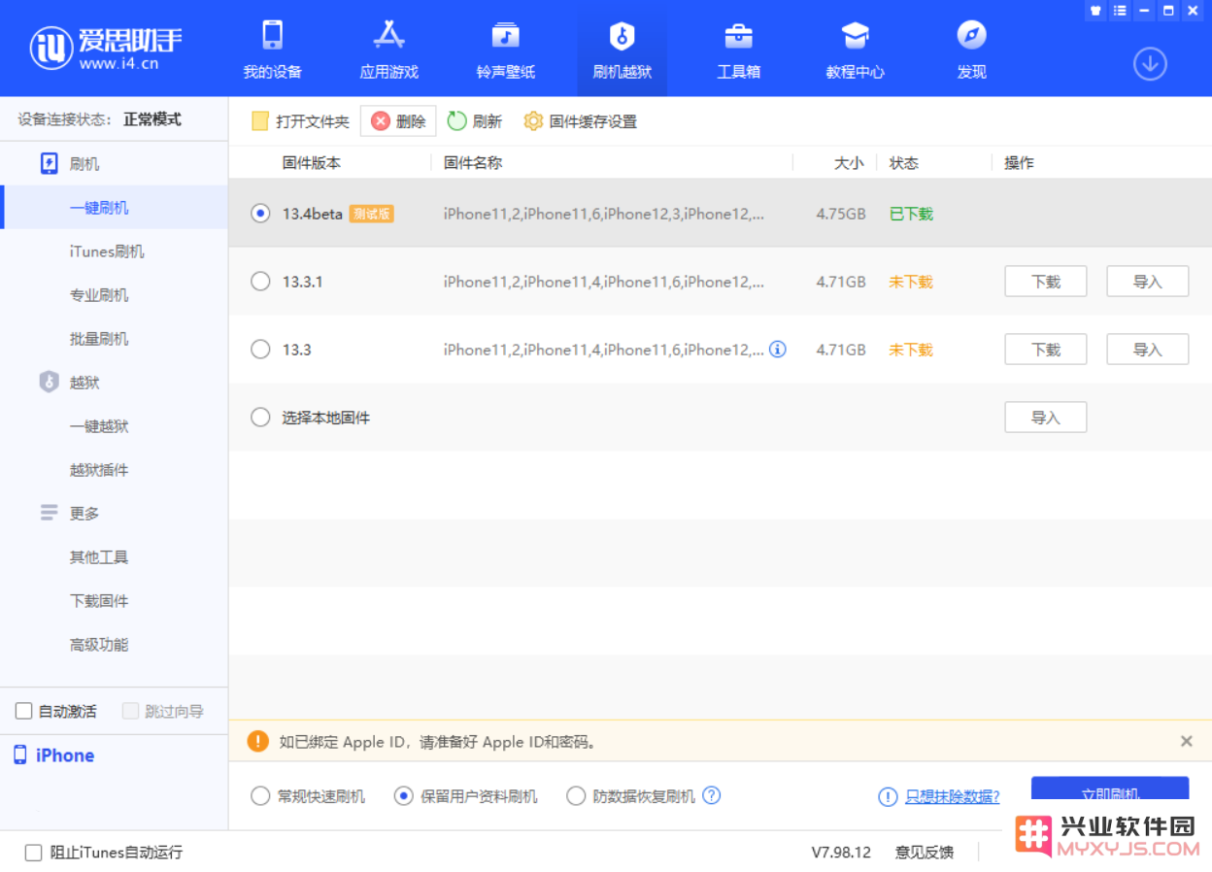Click the info icon in 13.3 row
The image size is (1212, 872).
pyautogui.click(x=778, y=349)
